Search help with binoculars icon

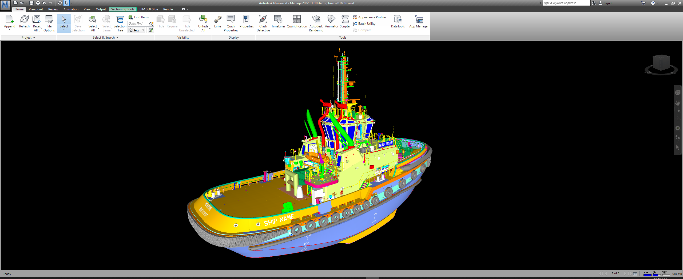594,3
